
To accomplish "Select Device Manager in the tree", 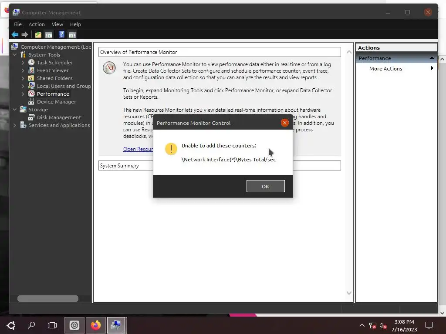I will [56, 102].
